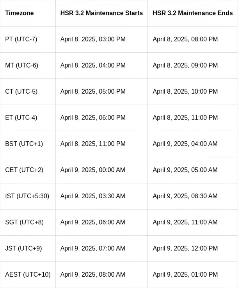Click the AEST (UTC+10) timezone cell
238x288 pixels.
[x=28, y=275]
